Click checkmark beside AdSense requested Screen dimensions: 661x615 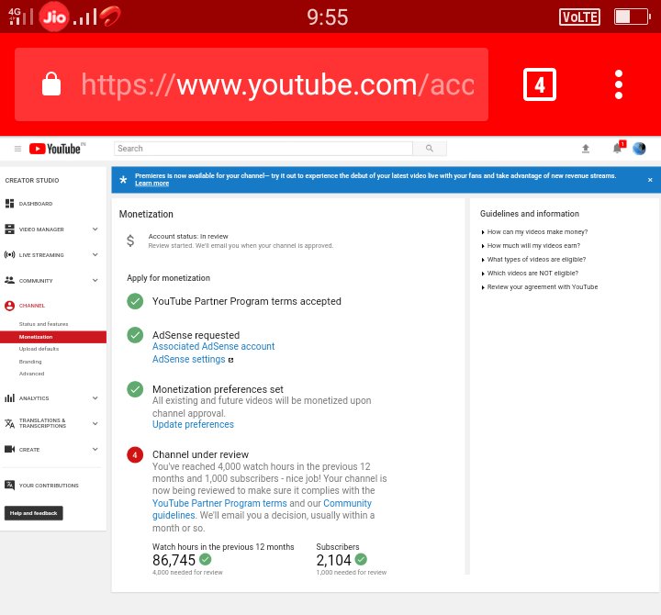(x=135, y=335)
